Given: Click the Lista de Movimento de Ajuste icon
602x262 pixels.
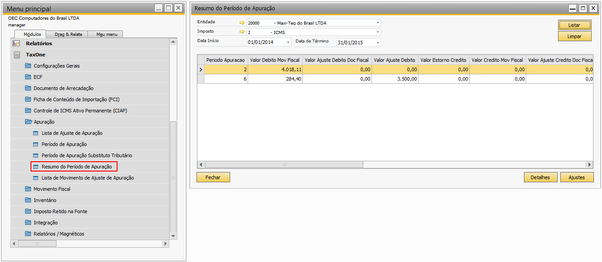Looking at the screenshot, I should tap(36, 178).
